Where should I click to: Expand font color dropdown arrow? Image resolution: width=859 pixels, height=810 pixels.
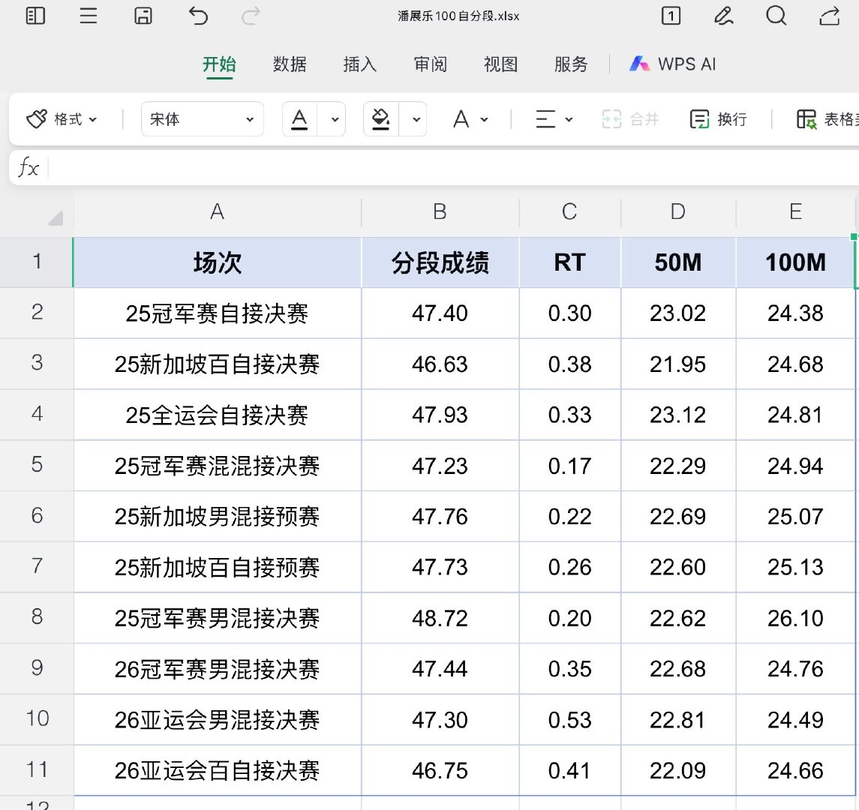click(335, 119)
